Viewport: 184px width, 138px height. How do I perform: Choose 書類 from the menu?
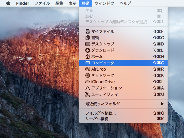(x=123, y=38)
